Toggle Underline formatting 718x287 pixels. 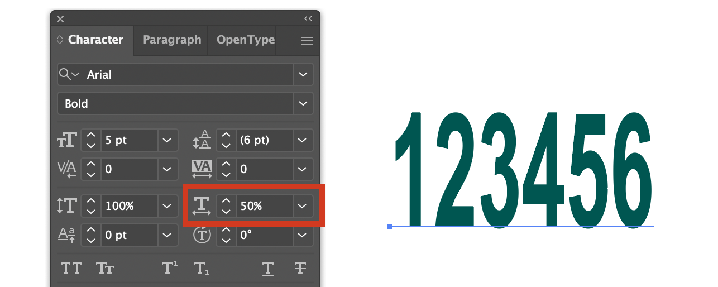click(x=268, y=269)
